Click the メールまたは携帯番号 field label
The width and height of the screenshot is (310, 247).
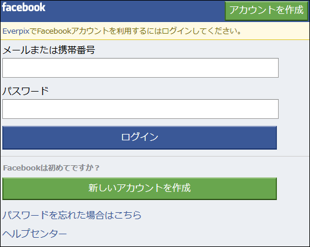pyautogui.click(x=49, y=50)
